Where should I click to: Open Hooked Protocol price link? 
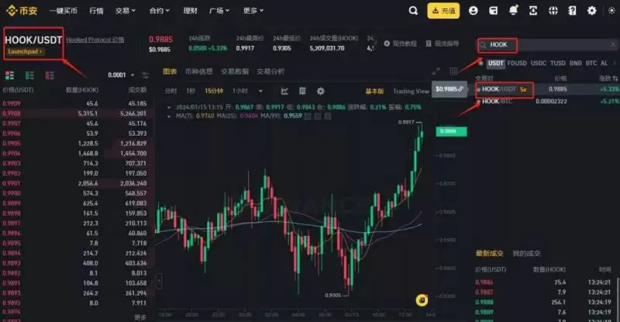click(x=95, y=40)
